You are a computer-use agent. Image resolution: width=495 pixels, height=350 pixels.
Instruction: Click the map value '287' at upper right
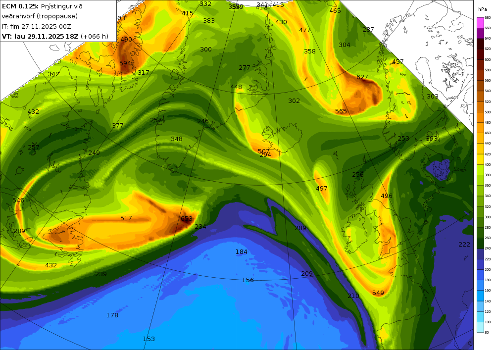368,29
